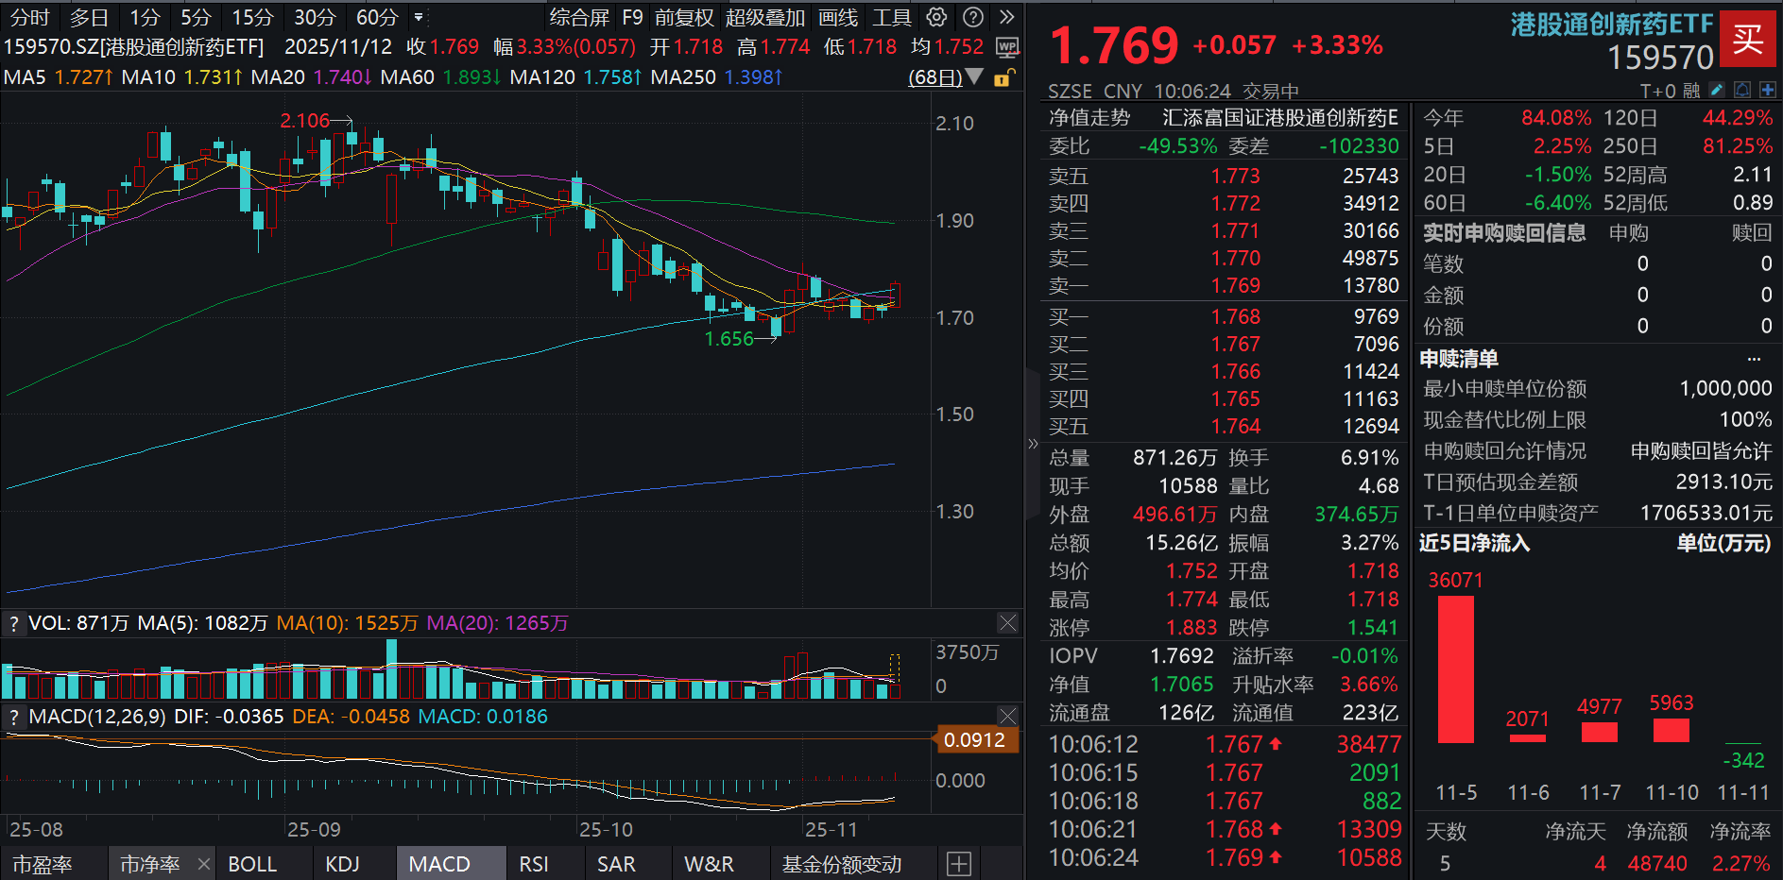Open the drawing tool 画线 icon
The width and height of the screenshot is (1783, 880).
click(x=836, y=16)
